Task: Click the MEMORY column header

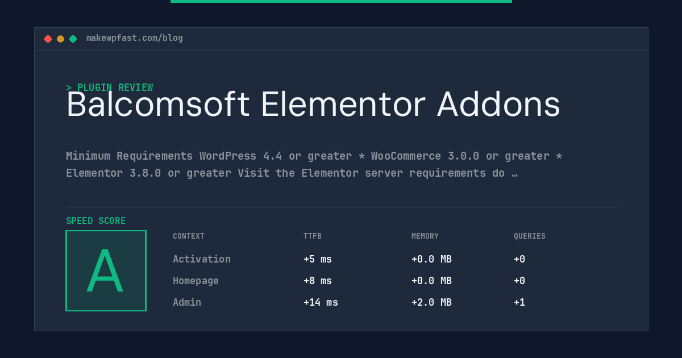Action: tap(425, 236)
